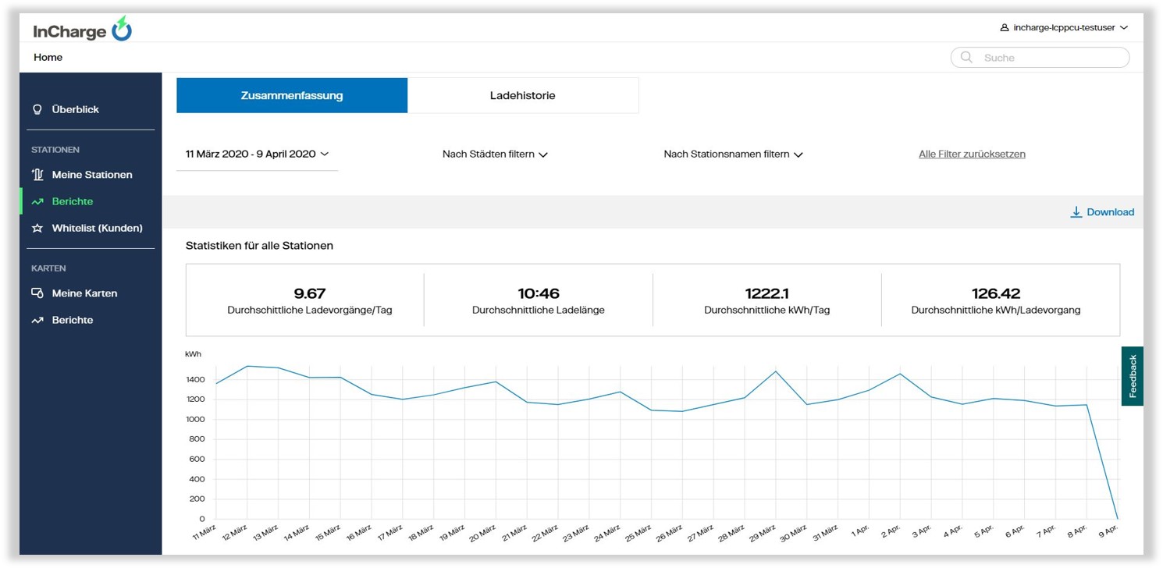Click the lightbulb icon beside Überblick

tap(37, 110)
